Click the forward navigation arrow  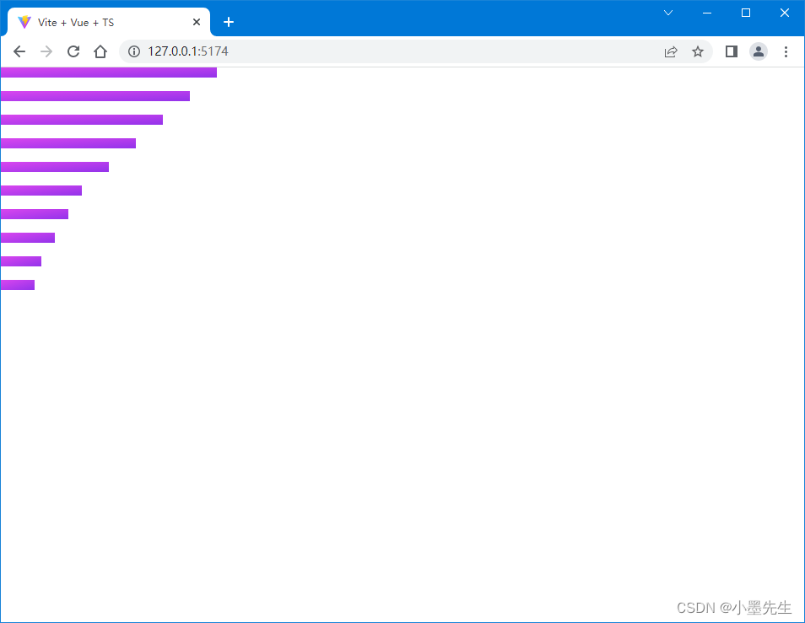tap(46, 51)
